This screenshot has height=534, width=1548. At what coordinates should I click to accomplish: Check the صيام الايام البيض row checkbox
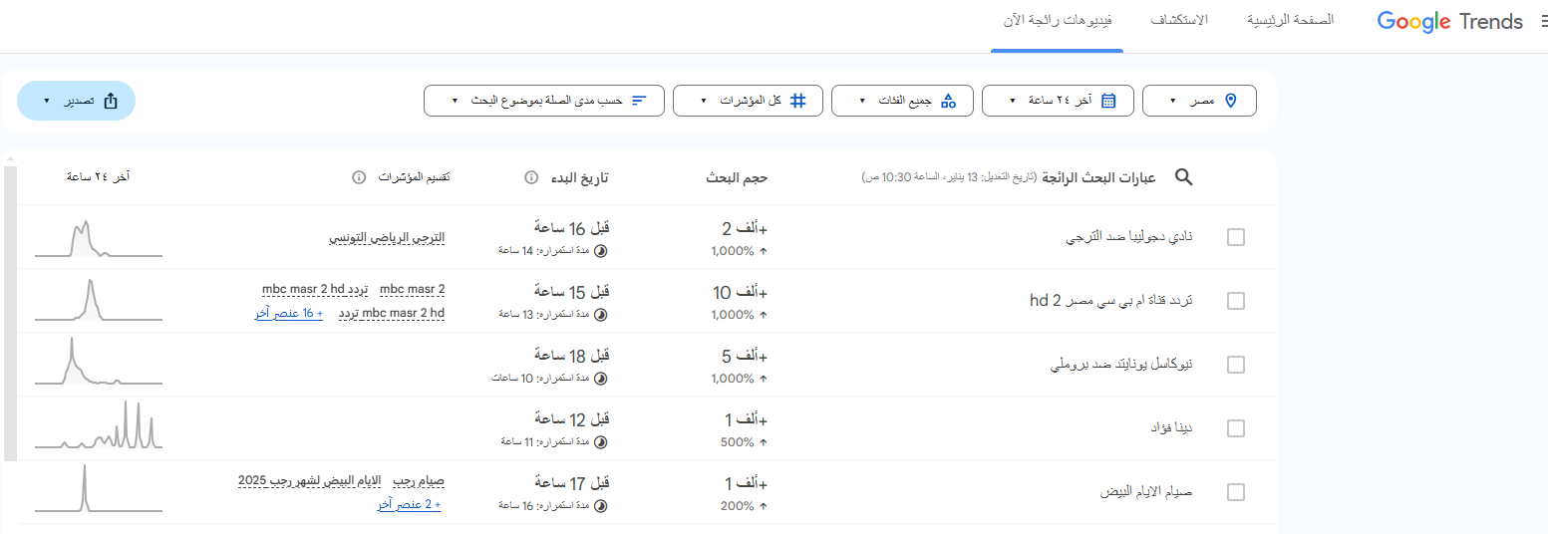1236,492
